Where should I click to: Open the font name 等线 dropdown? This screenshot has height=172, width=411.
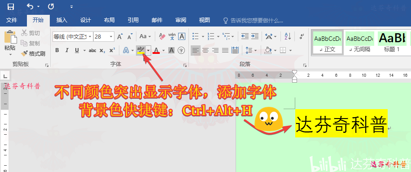click(90, 37)
